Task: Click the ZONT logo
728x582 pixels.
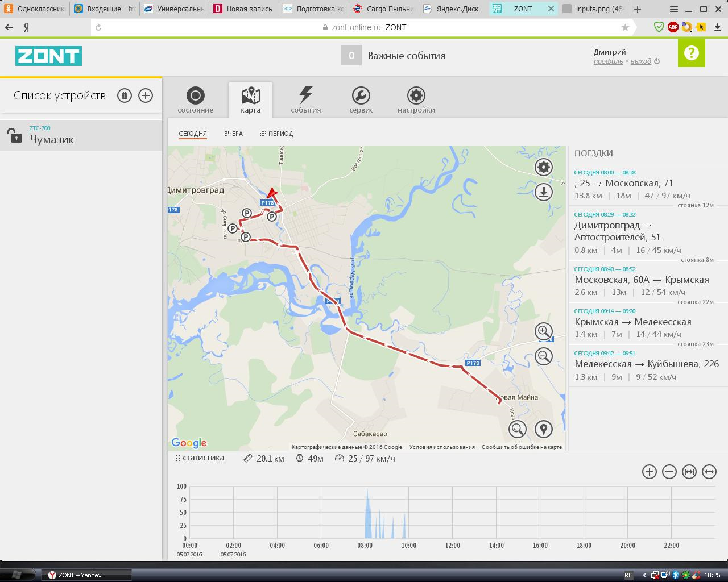Action: tap(48, 56)
